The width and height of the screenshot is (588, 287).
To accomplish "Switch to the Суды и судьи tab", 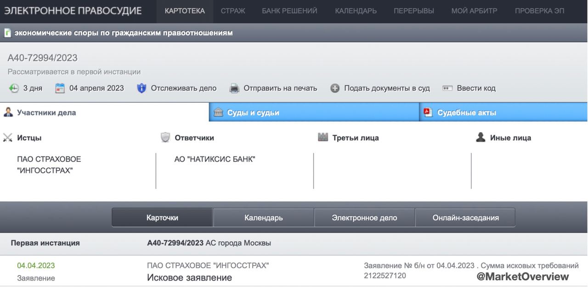I will [314, 112].
